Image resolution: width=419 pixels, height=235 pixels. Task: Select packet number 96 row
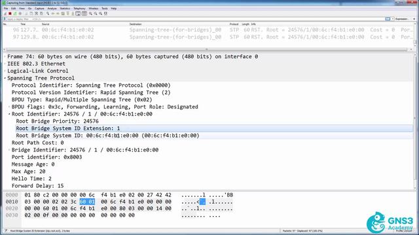208,30
